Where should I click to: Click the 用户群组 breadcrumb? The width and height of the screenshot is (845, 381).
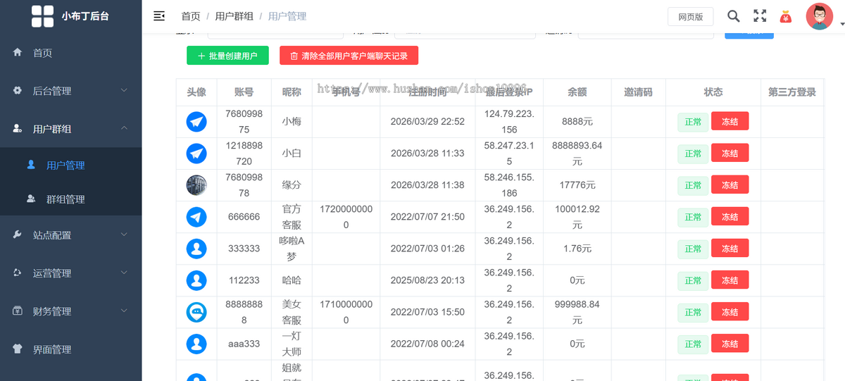coord(234,15)
